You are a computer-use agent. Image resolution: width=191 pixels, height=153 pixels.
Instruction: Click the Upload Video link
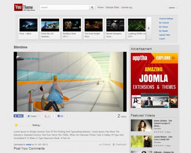pyautogui.click(x=165, y=35)
